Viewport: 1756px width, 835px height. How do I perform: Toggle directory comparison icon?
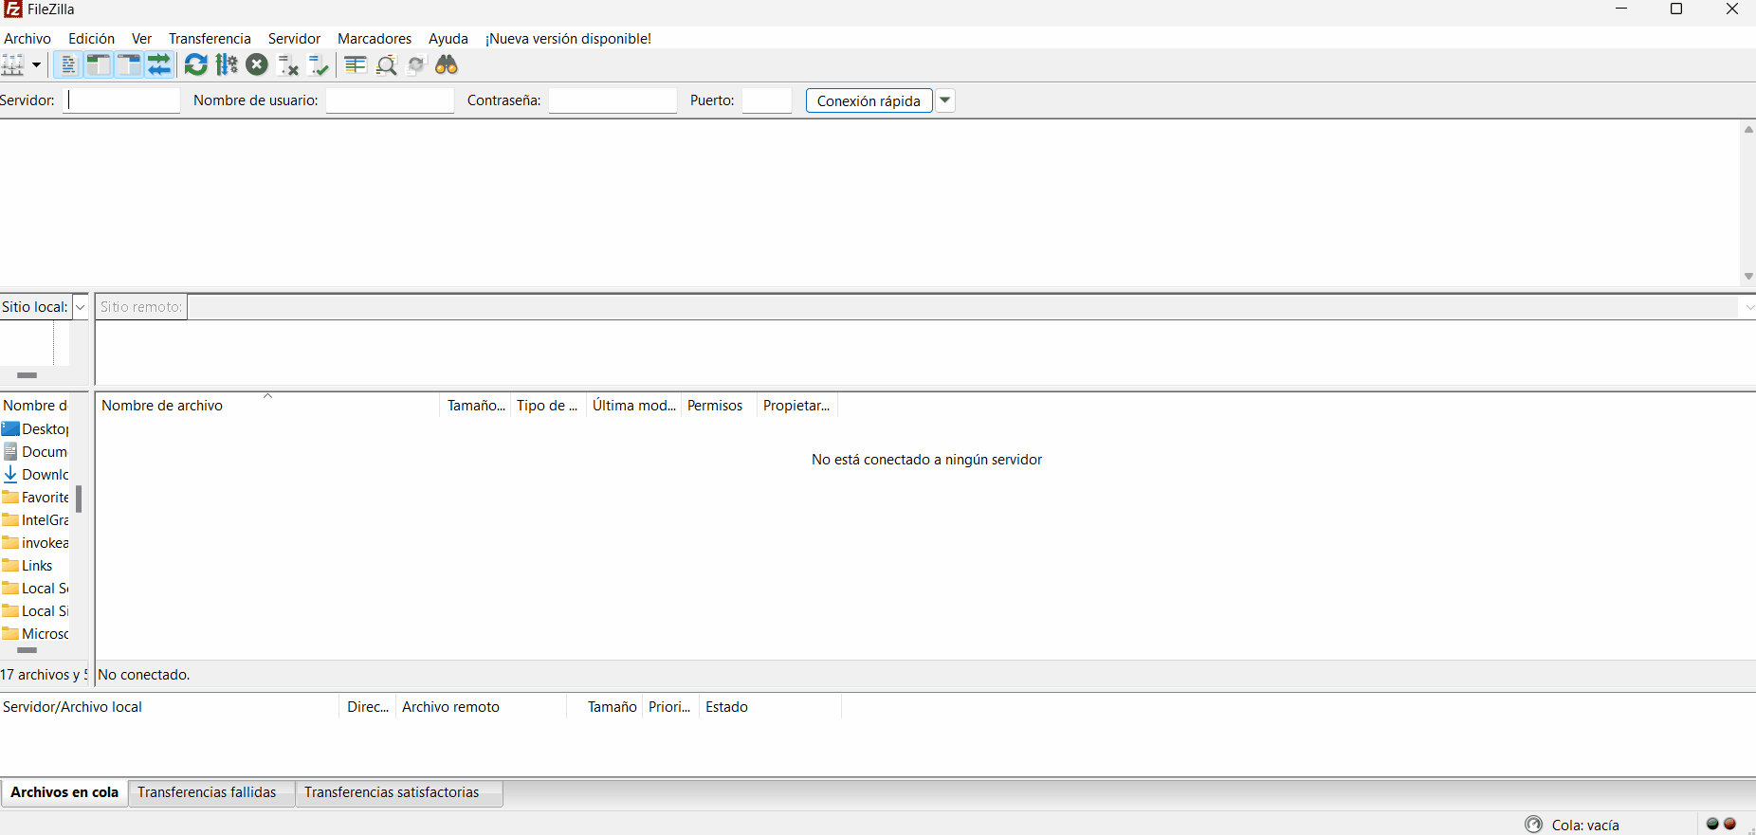(386, 65)
